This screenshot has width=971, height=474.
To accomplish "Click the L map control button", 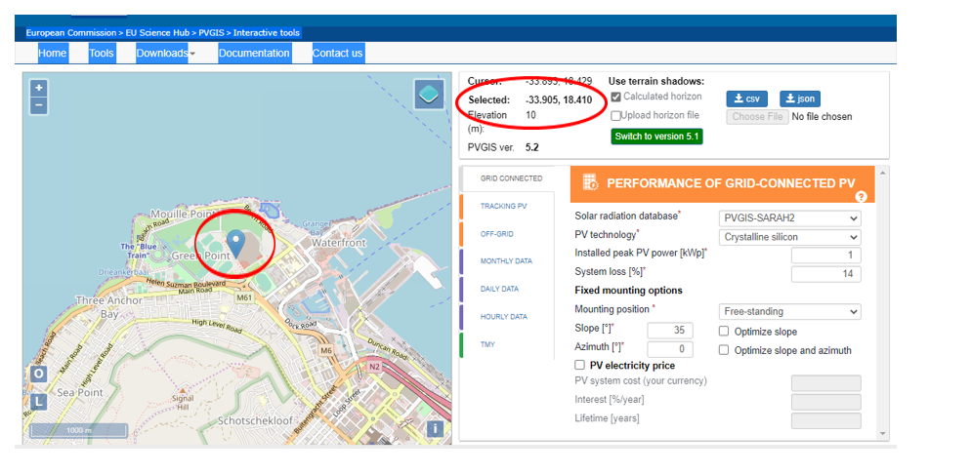I will (38, 401).
